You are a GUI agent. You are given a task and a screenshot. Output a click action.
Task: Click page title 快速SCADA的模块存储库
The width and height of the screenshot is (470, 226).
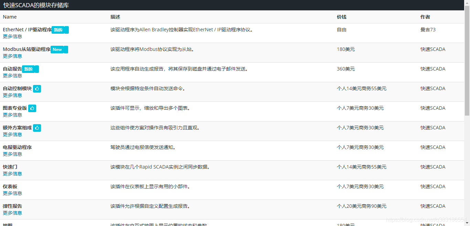[x=36, y=5]
